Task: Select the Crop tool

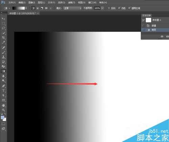Action: click(3, 38)
